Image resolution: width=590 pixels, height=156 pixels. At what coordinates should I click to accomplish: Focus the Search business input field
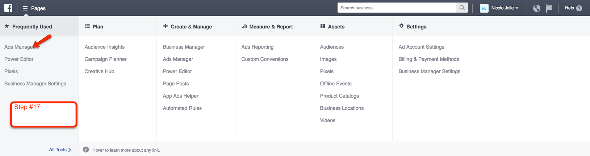click(x=397, y=8)
